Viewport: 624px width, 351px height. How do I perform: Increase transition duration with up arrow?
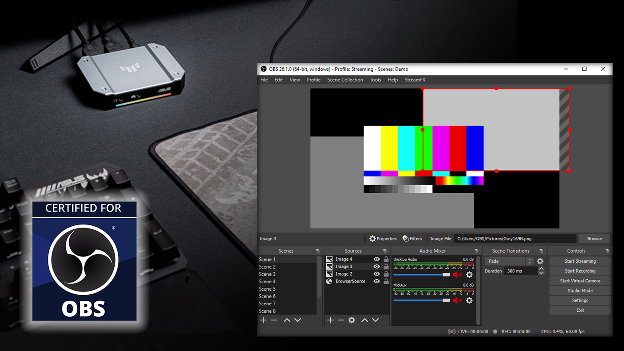pyautogui.click(x=541, y=269)
